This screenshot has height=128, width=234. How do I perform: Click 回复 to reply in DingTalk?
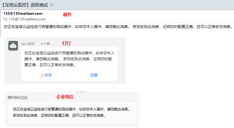(94, 75)
